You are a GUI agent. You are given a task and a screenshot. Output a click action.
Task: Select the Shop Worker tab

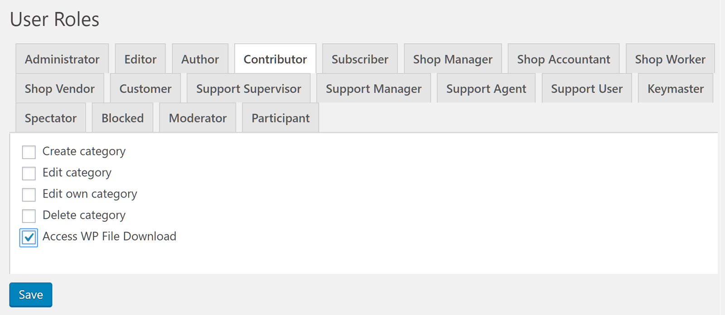[670, 59]
